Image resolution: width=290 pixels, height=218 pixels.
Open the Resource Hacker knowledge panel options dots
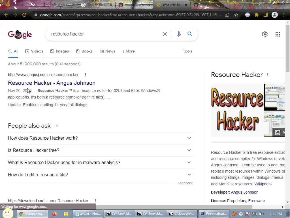click(x=267, y=75)
